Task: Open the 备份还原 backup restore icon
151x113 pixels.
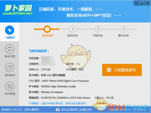Action: point(10,49)
